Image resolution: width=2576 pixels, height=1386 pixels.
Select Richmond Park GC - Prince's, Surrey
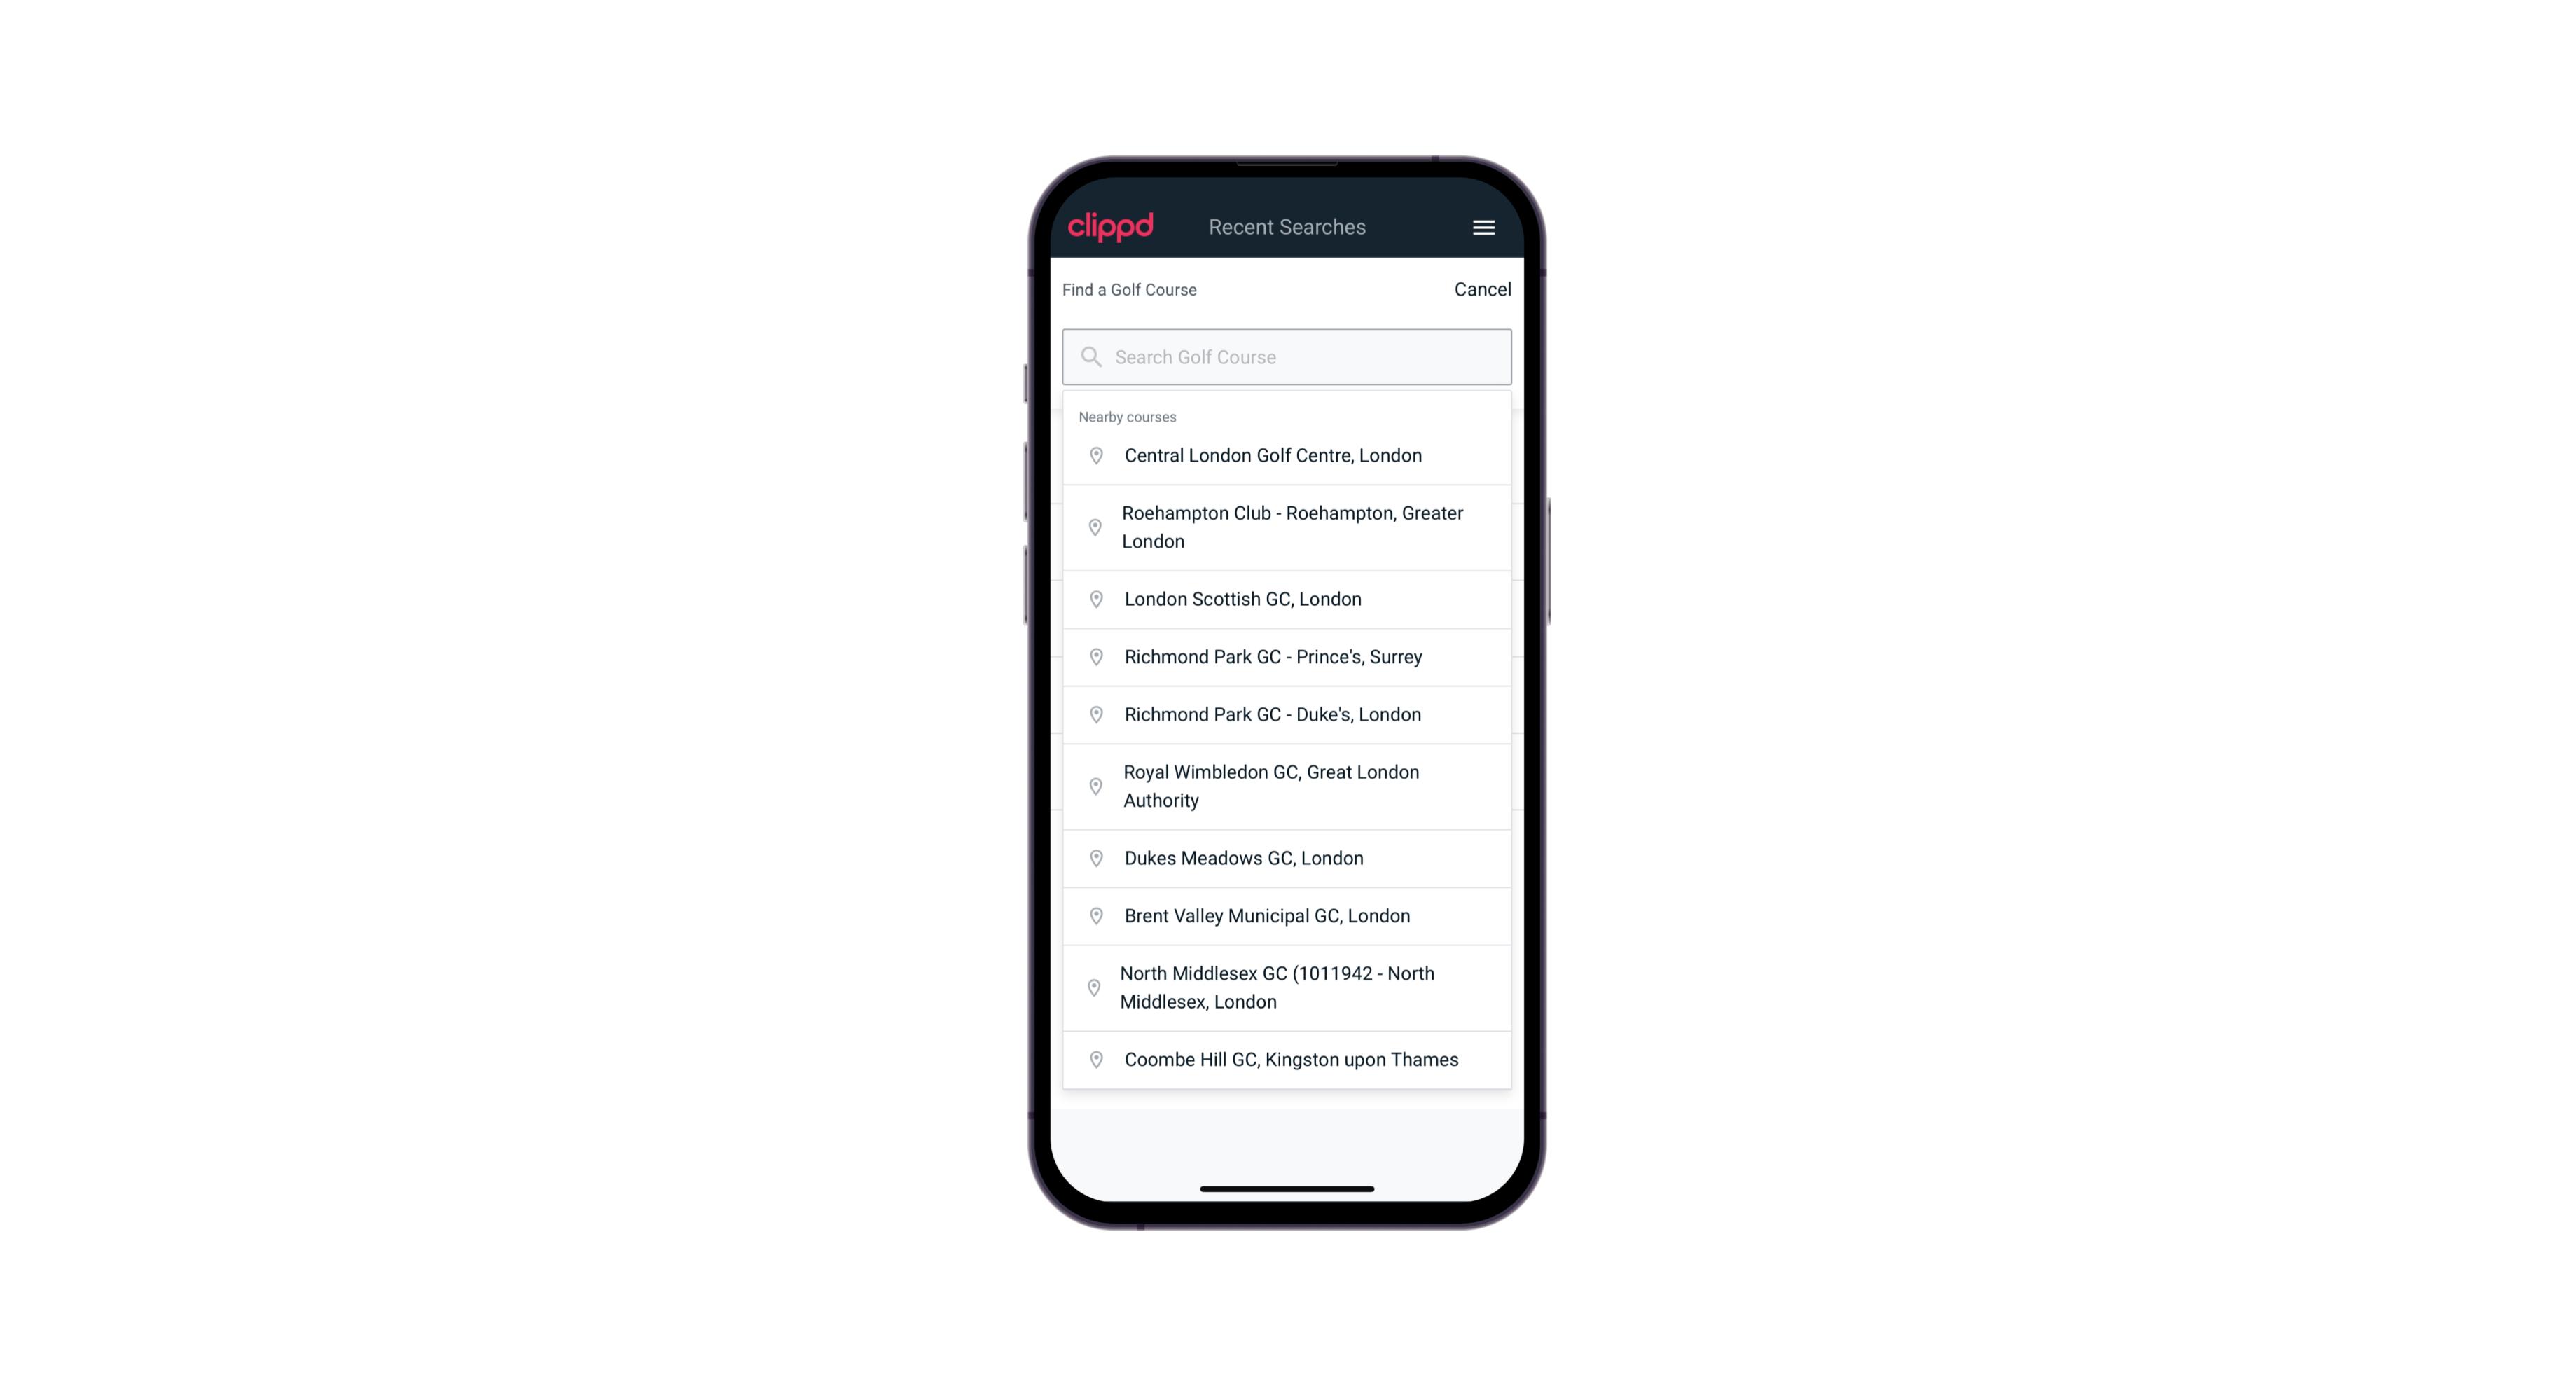pyautogui.click(x=1287, y=657)
